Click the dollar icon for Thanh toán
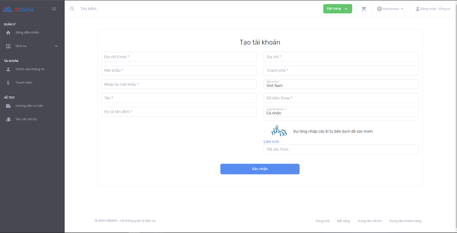 click(x=8, y=83)
